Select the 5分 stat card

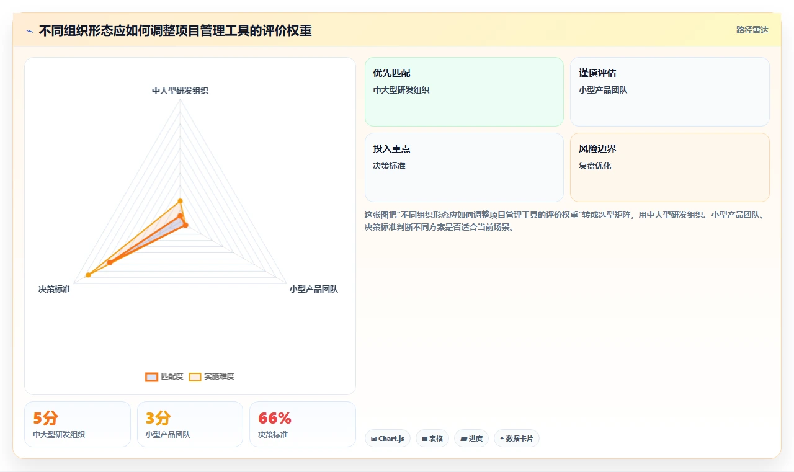78,424
